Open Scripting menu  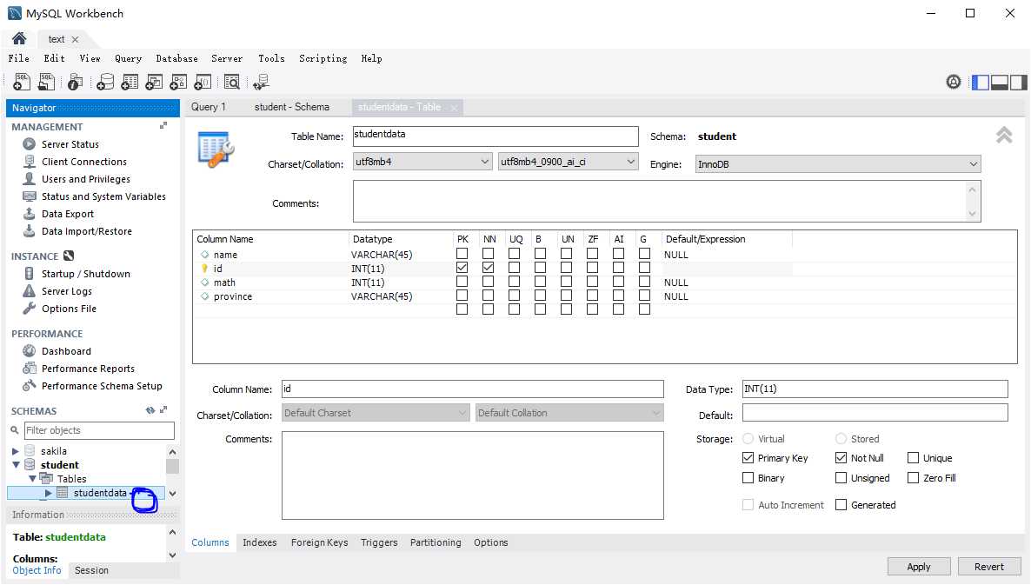[323, 58]
